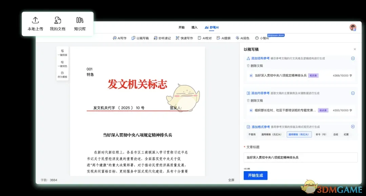The width and height of the screenshot is (366, 196).
Task: Click the 开始生成 generate button
Action: click(x=255, y=175)
